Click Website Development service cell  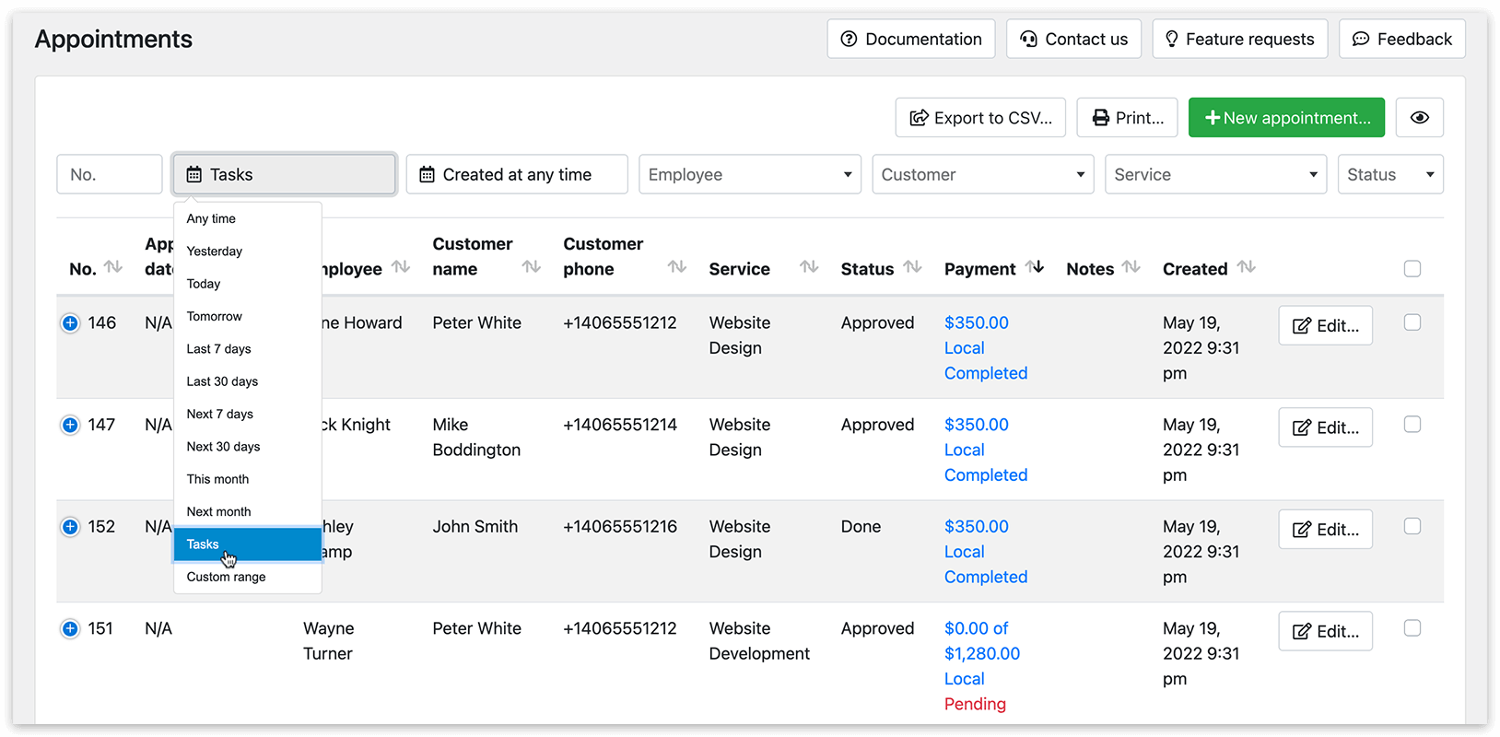[759, 641]
